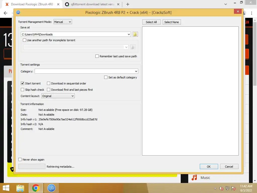Enable Use another path for incomplete torrent
This screenshot has width=257, height=193.
24,40
